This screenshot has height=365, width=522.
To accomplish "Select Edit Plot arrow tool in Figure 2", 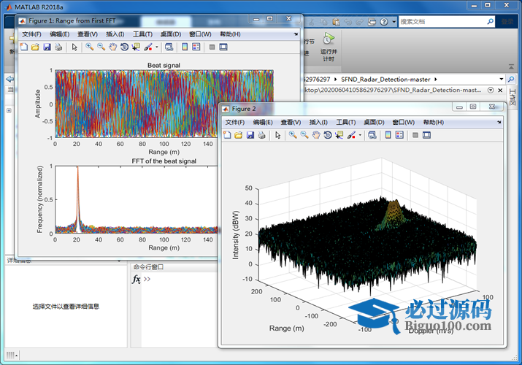I will [278, 135].
